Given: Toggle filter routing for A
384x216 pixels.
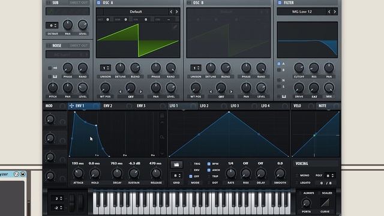Looking at the screenshot, I should click(x=278, y=64).
